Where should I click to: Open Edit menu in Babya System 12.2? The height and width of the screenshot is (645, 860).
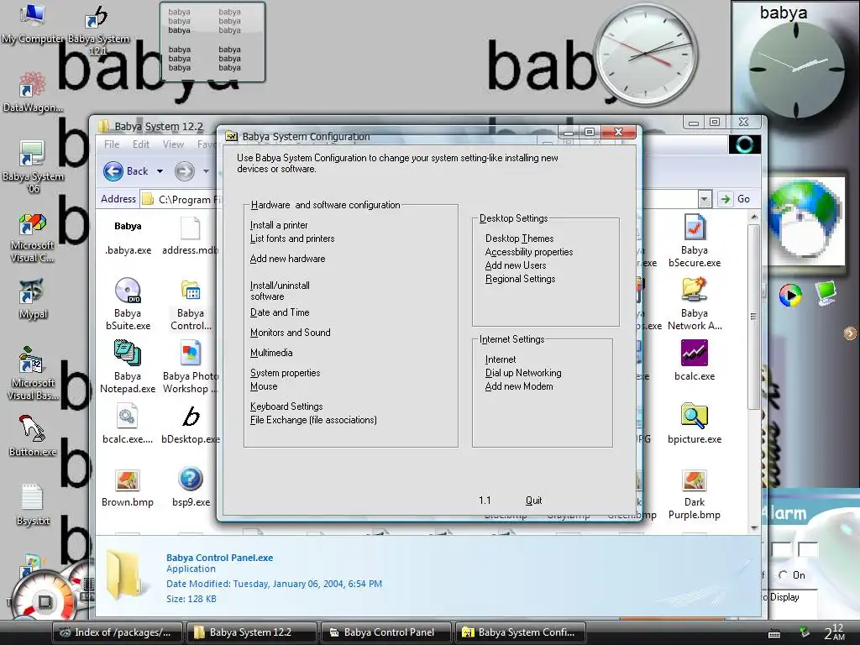coord(141,144)
